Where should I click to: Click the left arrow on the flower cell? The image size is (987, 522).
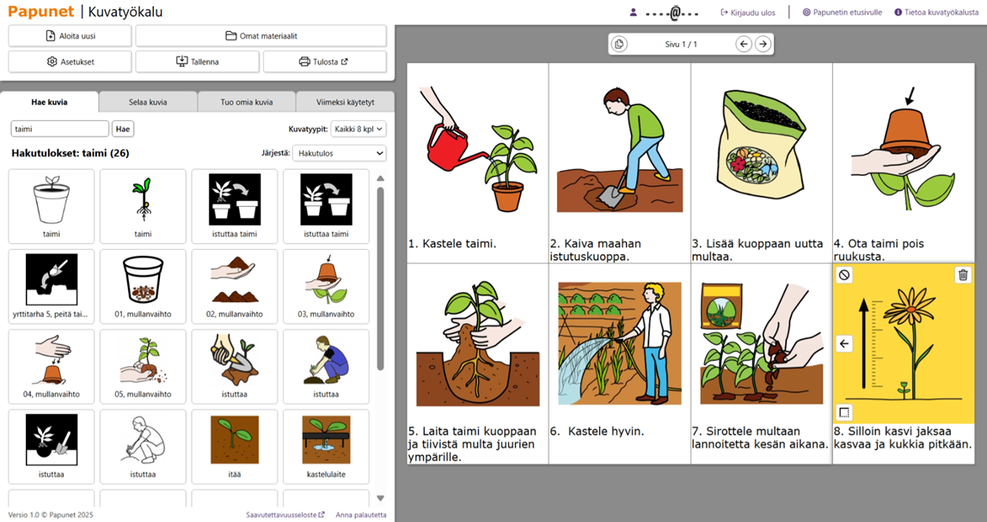[844, 343]
